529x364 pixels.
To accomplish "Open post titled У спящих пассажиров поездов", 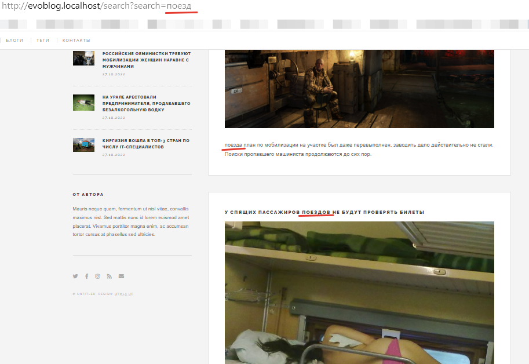I will click(x=324, y=212).
